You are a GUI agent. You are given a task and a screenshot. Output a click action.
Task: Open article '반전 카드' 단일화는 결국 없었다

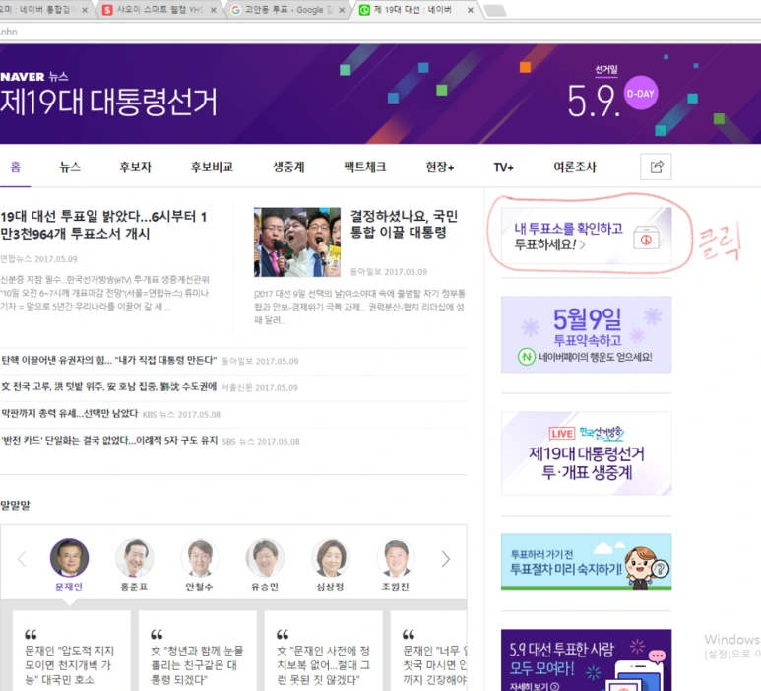(108, 441)
